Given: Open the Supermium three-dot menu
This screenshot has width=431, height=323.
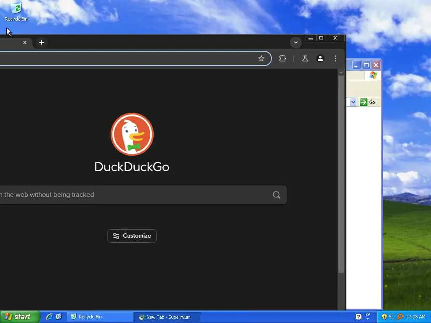Looking at the screenshot, I should click(x=335, y=58).
